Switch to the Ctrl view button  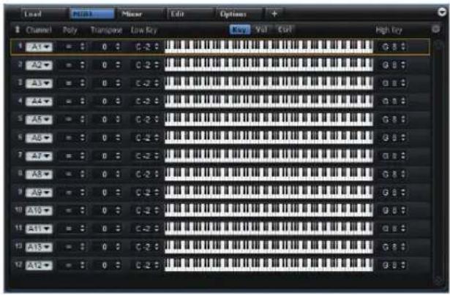click(285, 29)
